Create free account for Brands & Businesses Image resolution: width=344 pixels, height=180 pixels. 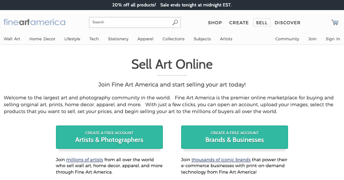coord(234,137)
